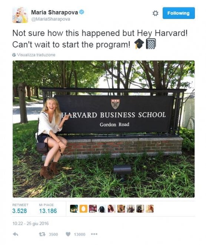View the 3.528 retweet count

point(20,211)
